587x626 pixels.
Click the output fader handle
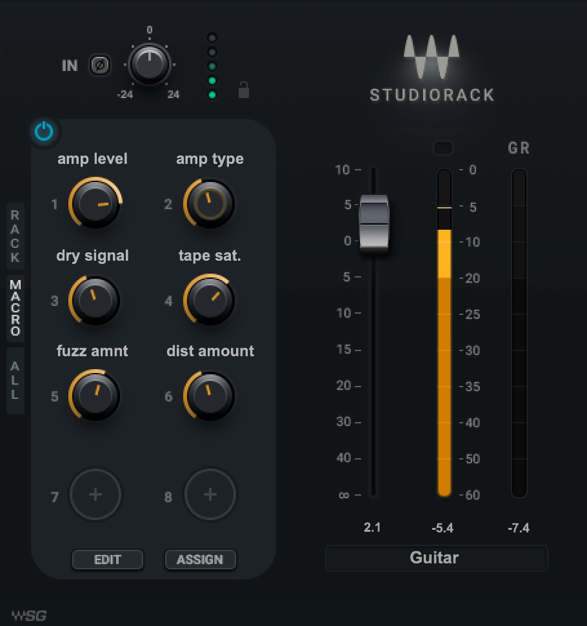pos(374,223)
